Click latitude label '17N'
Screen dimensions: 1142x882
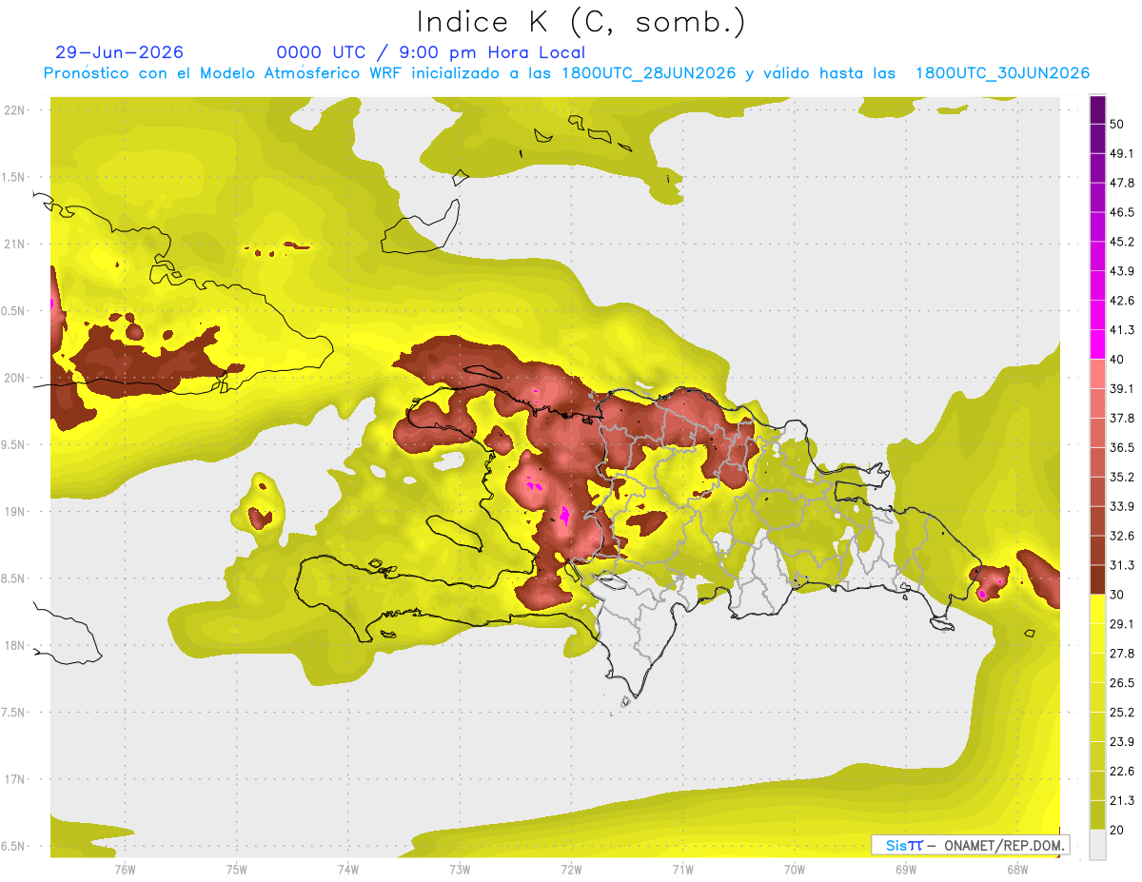point(15,779)
